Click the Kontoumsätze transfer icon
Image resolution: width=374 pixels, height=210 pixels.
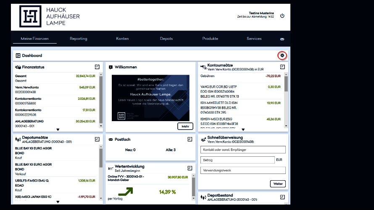[x=203, y=67]
